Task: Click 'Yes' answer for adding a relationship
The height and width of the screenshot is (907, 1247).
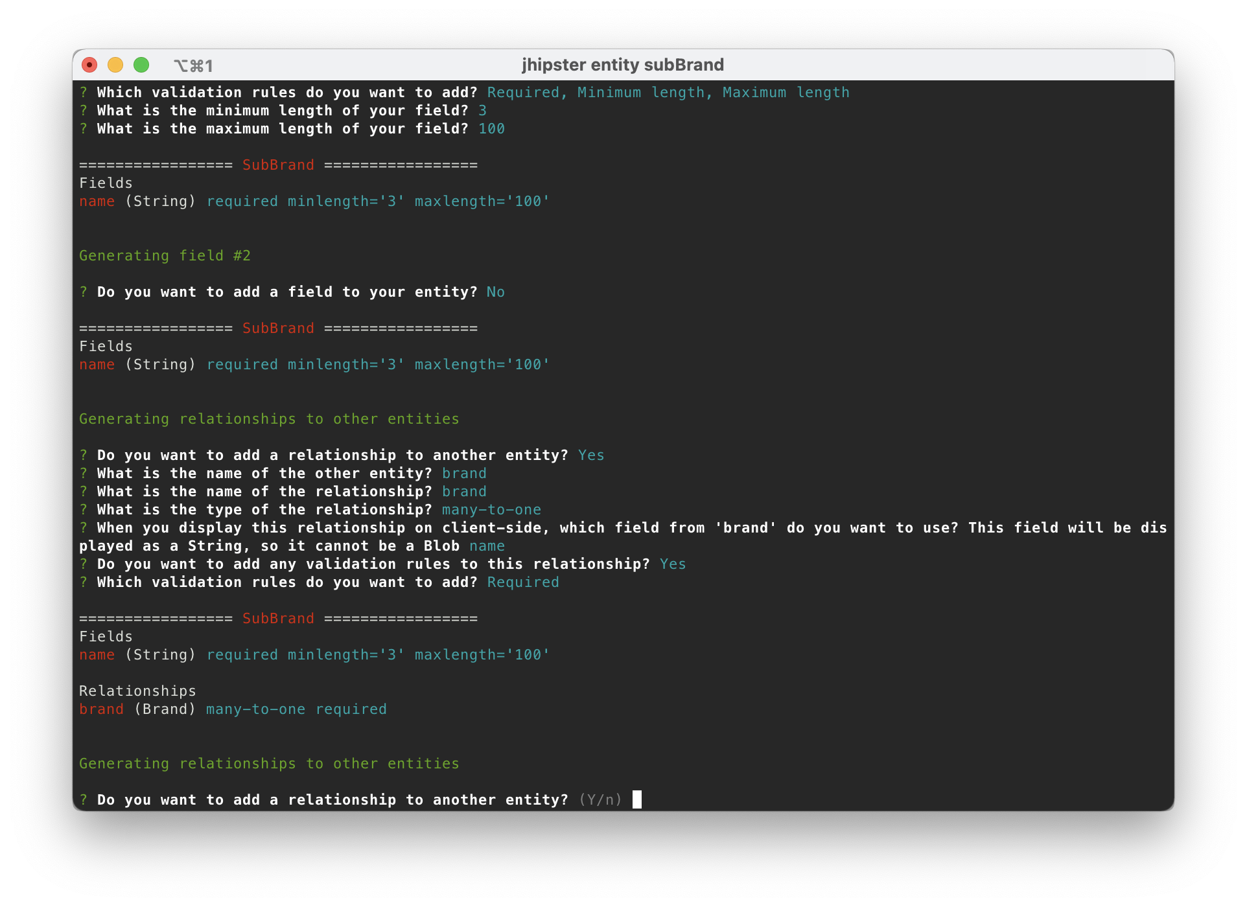Action: [591, 455]
